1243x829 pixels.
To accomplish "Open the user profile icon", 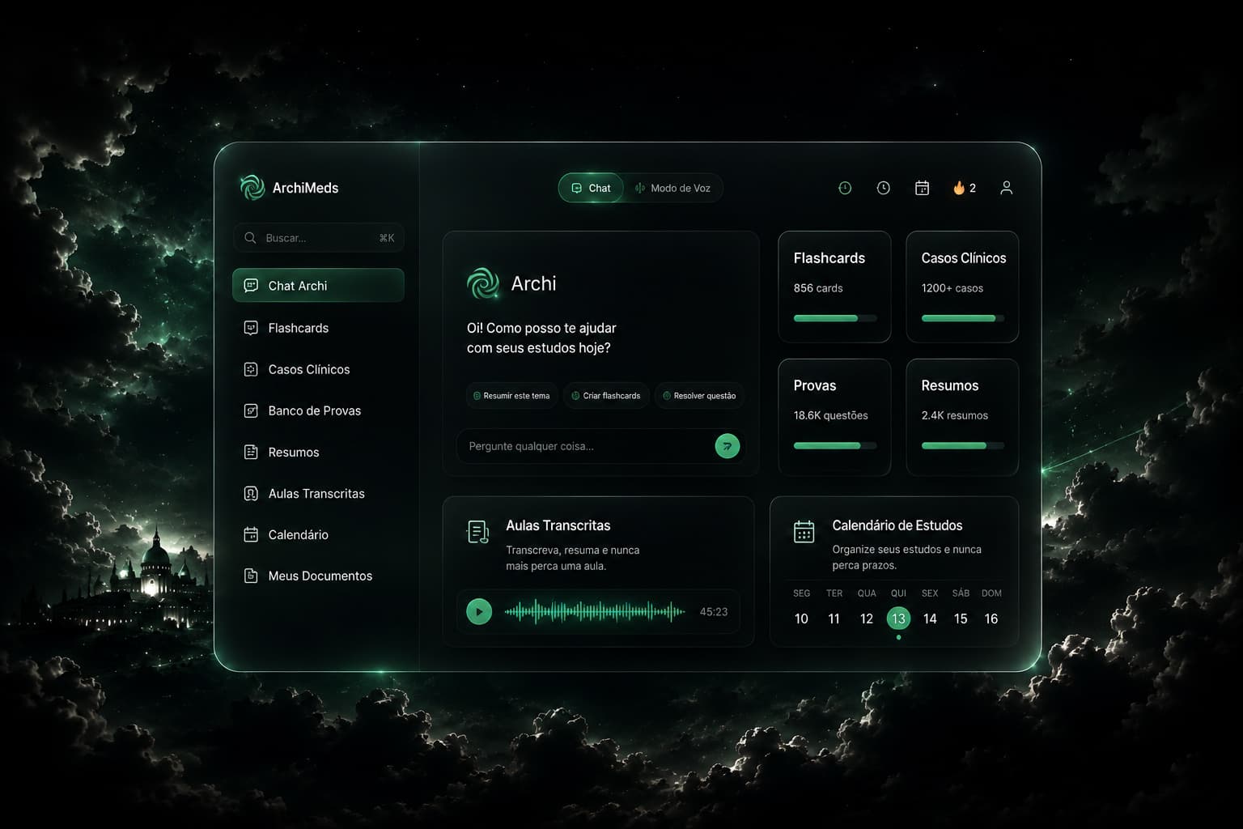I will (1006, 188).
